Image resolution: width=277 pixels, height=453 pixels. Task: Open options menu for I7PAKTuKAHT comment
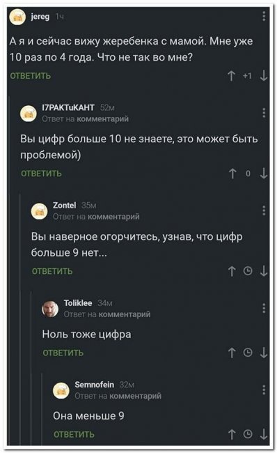[264, 113]
